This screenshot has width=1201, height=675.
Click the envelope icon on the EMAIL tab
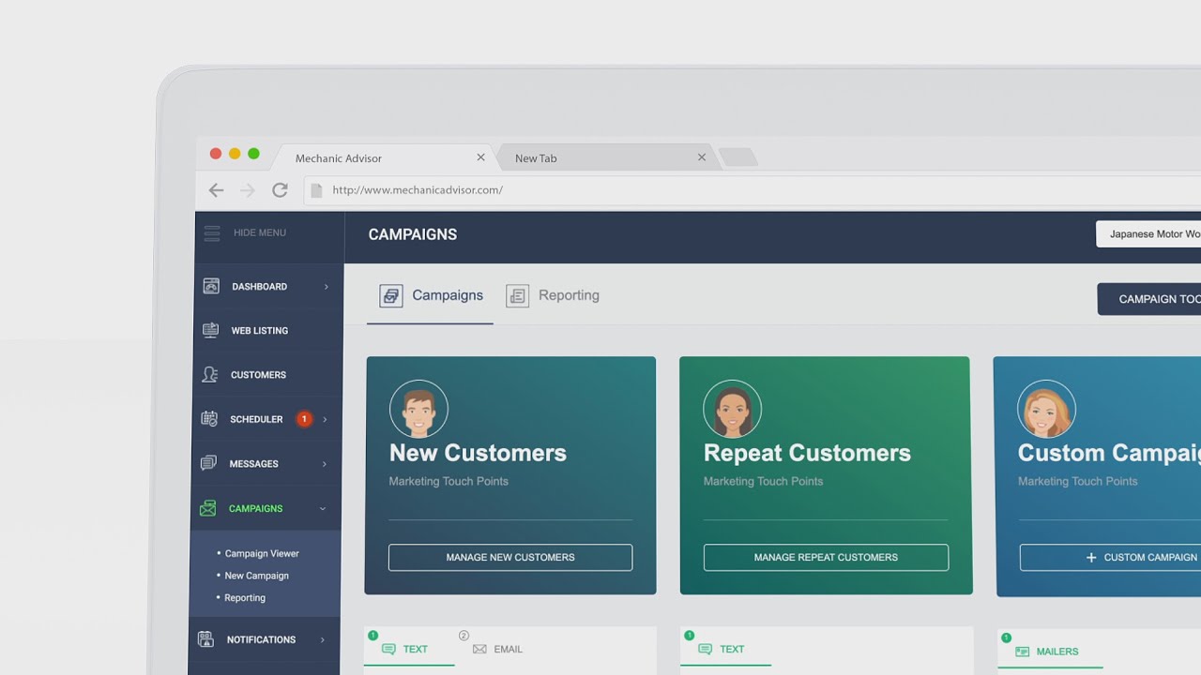click(x=479, y=649)
